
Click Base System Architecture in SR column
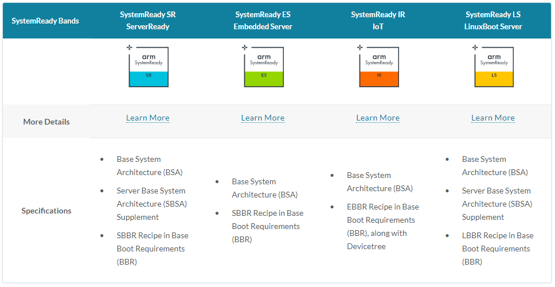click(x=150, y=166)
